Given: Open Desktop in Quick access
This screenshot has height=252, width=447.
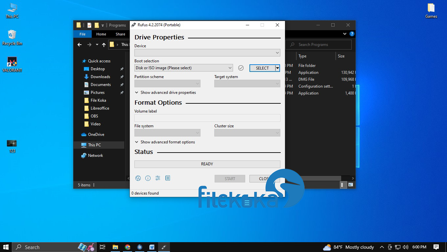Looking at the screenshot, I should click(98, 69).
